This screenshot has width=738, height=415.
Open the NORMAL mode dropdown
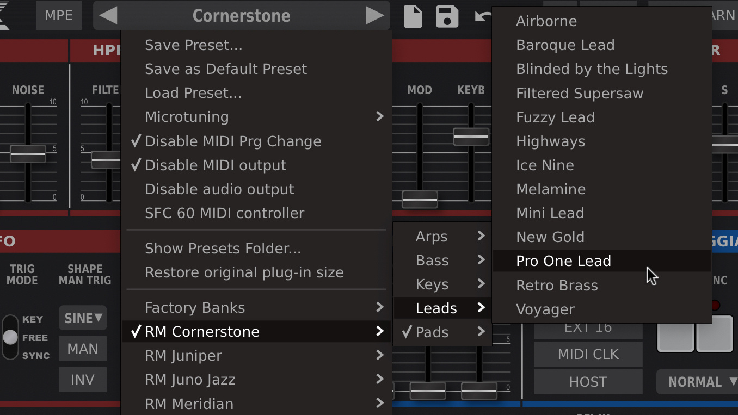tap(698, 382)
